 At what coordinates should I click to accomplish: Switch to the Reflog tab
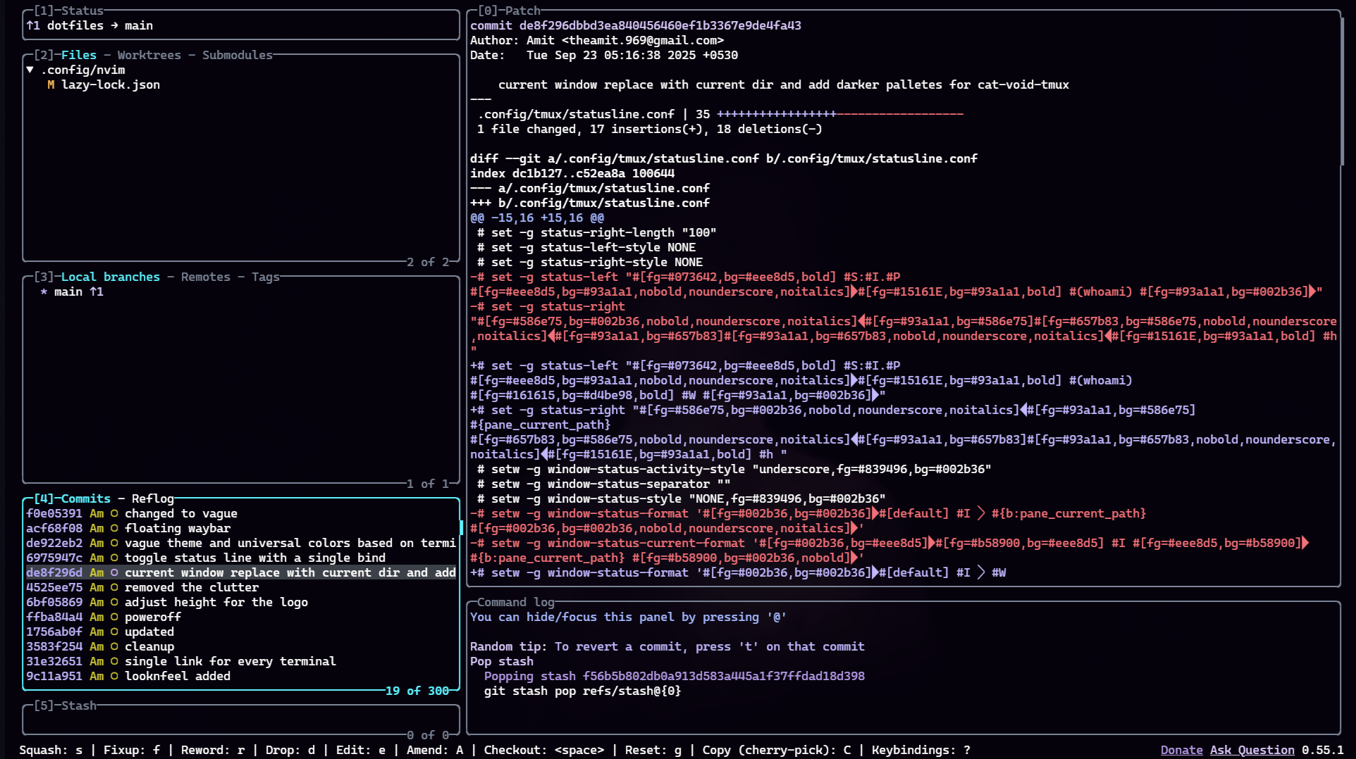[153, 498]
